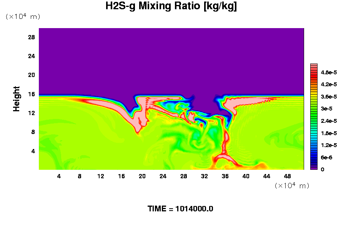Click the H2S-g Mixing Ratio plot title
The width and height of the screenshot is (346, 231).
(171, 6)
